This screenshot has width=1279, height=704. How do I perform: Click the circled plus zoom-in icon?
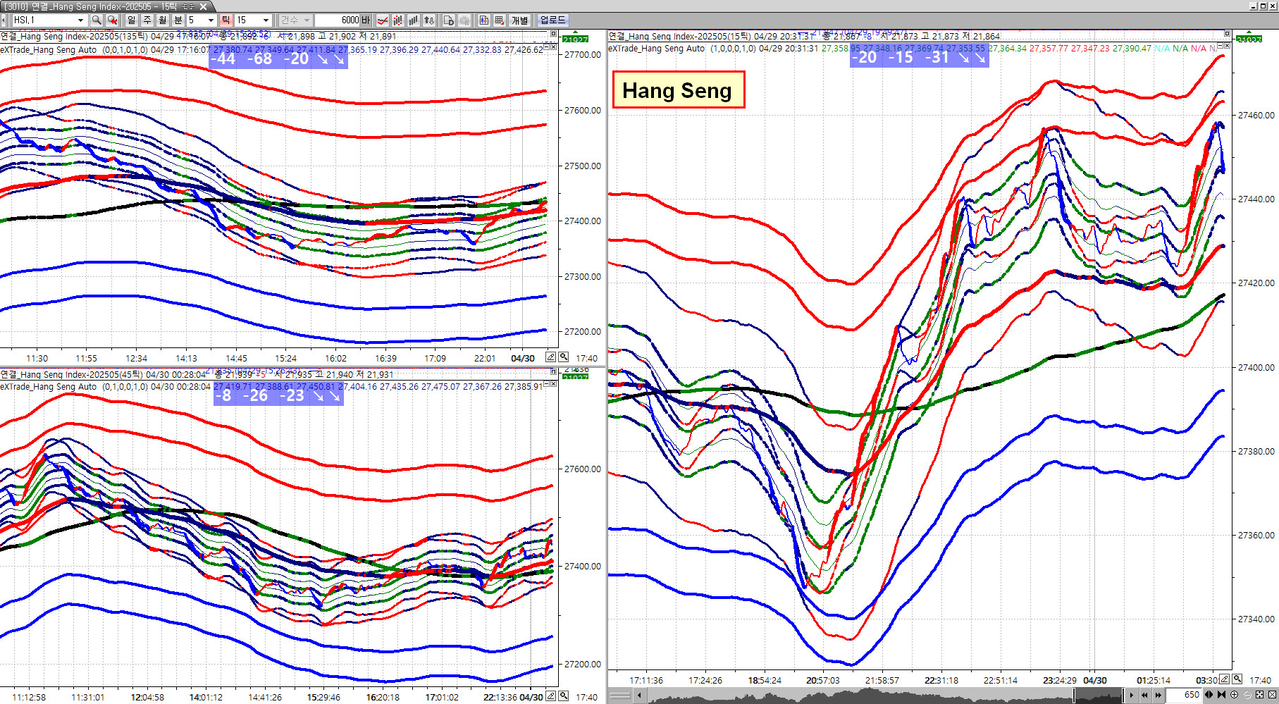pyautogui.click(x=1234, y=695)
